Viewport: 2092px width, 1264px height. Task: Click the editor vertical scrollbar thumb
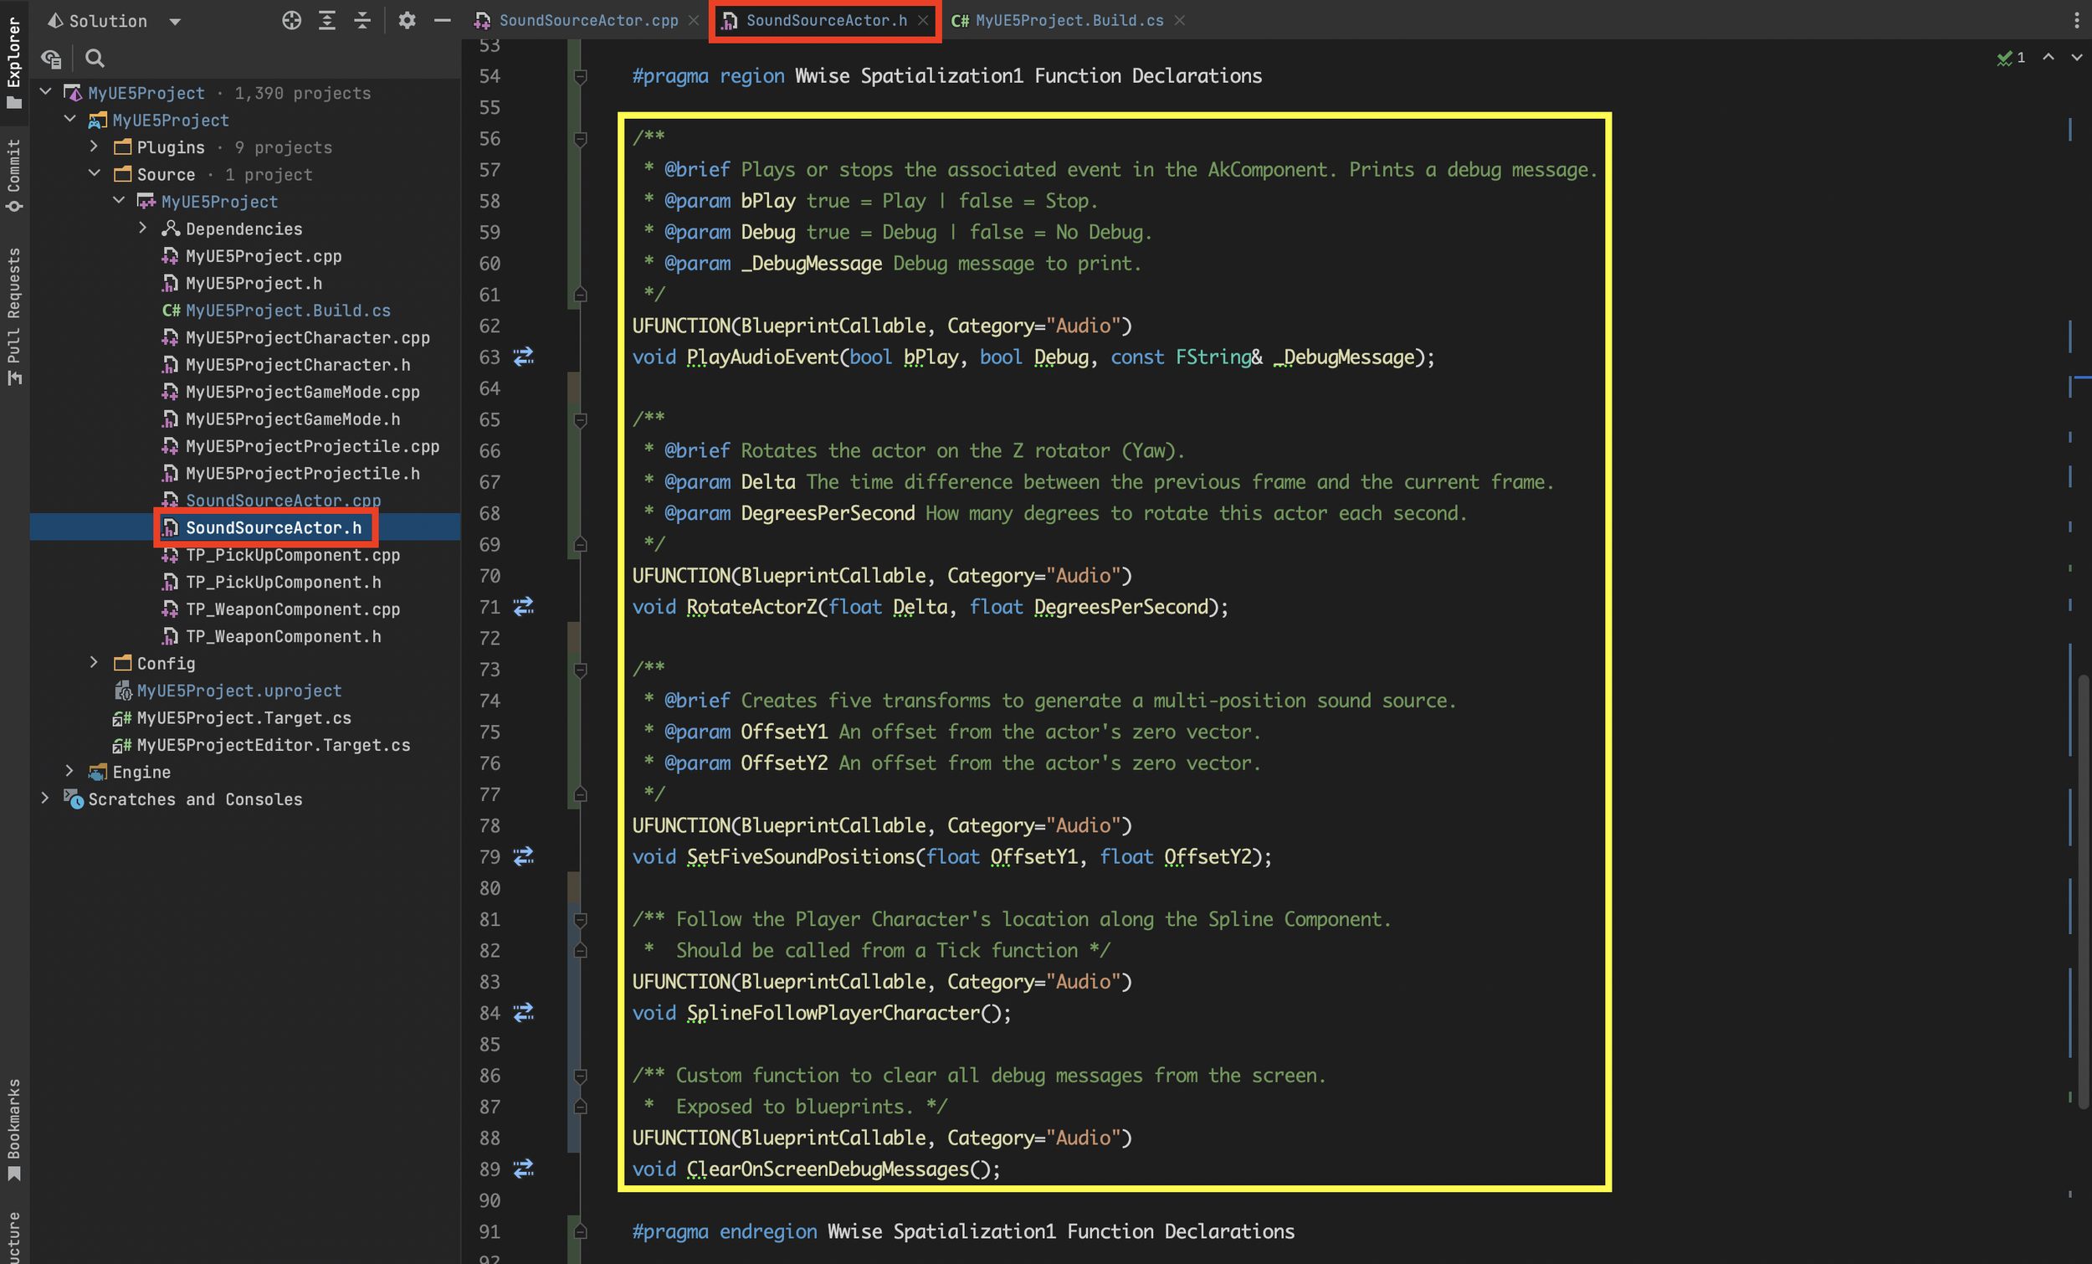point(2083,892)
